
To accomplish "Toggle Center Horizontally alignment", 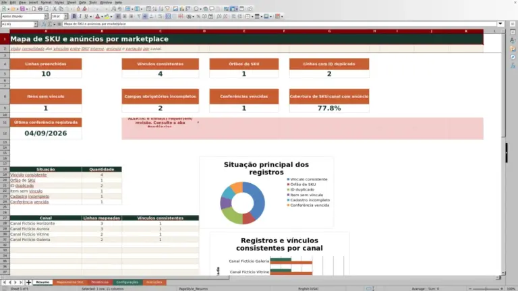I will 125,16.
